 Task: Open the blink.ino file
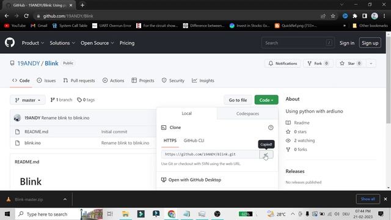32,142
